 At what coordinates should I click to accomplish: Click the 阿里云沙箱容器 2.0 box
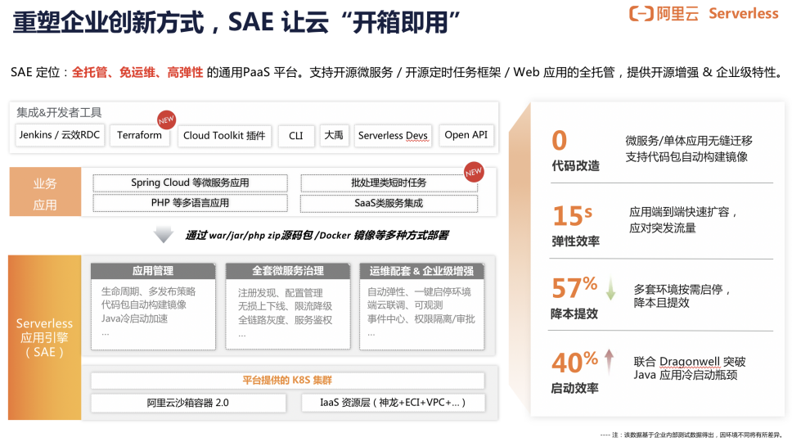[188, 403]
